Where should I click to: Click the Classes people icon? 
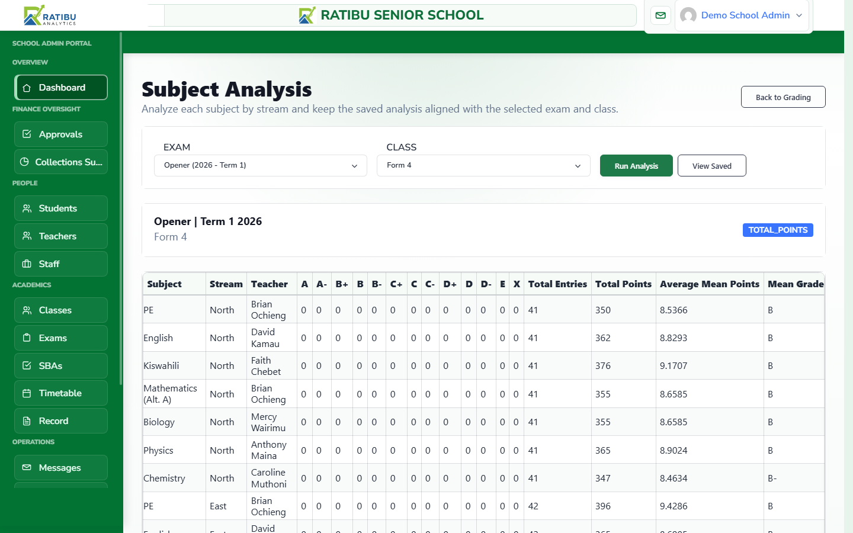(x=27, y=310)
